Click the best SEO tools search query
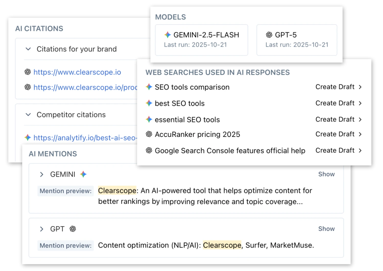Image resolution: width=383 pixels, height=271 pixels. (180, 104)
